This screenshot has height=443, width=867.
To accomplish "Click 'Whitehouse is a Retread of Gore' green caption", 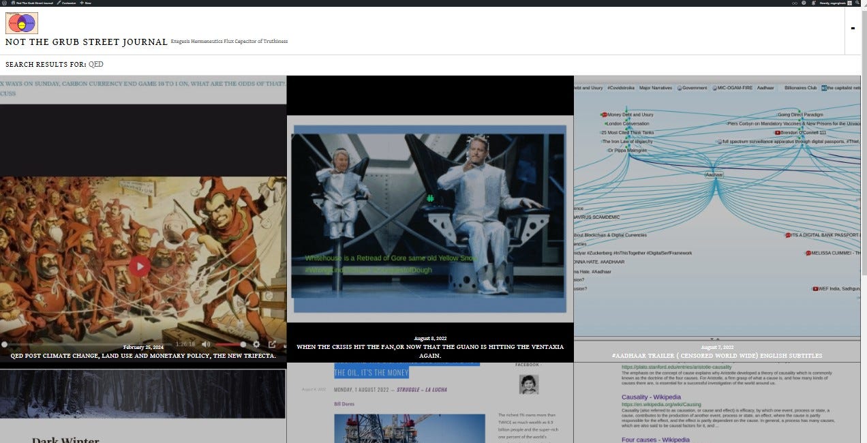I will (392, 258).
